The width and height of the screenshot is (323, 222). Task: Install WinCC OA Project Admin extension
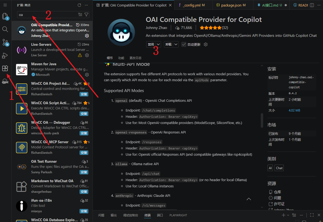84,94
